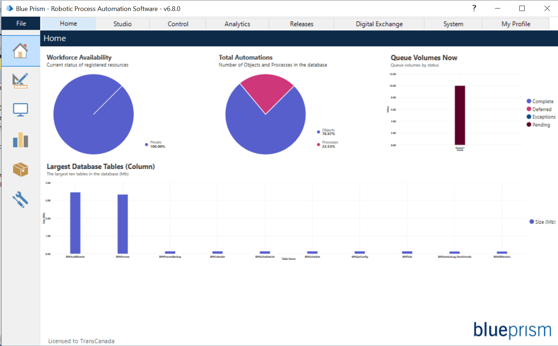Viewport: 558px width, 346px height.
Task: Open the Home house icon in sidebar
Action: tap(20, 51)
